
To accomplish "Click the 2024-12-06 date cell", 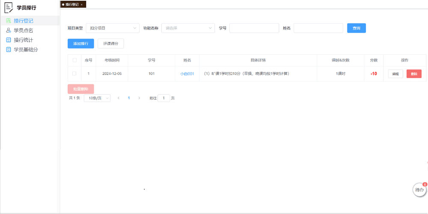I will coord(112,74).
